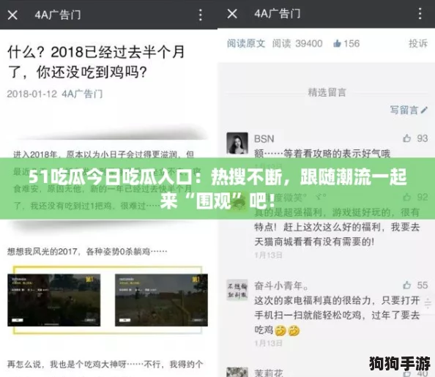Tap the username 奋斗小青年。

[281, 285]
